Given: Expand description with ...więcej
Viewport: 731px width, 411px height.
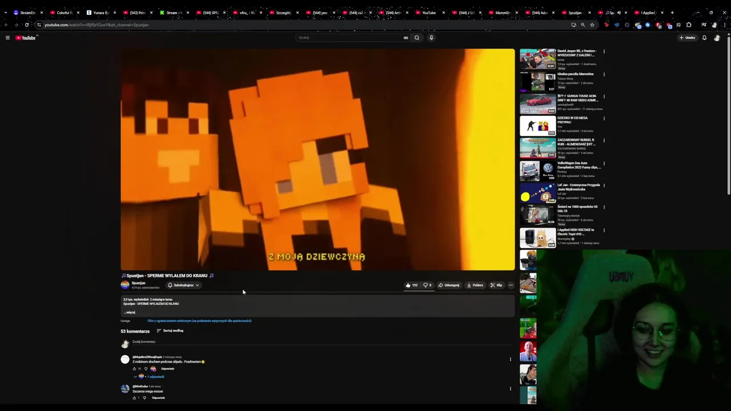Looking at the screenshot, I should pos(130,312).
